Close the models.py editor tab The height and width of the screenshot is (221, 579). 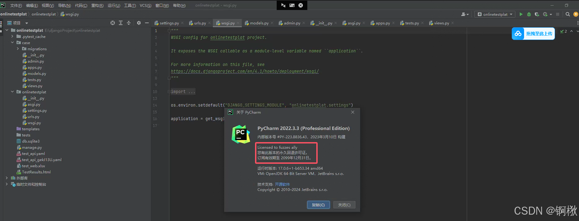272,23
